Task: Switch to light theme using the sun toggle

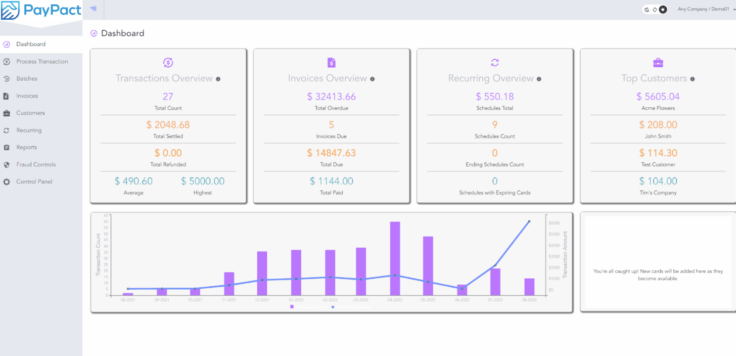Action: [x=663, y=9]
